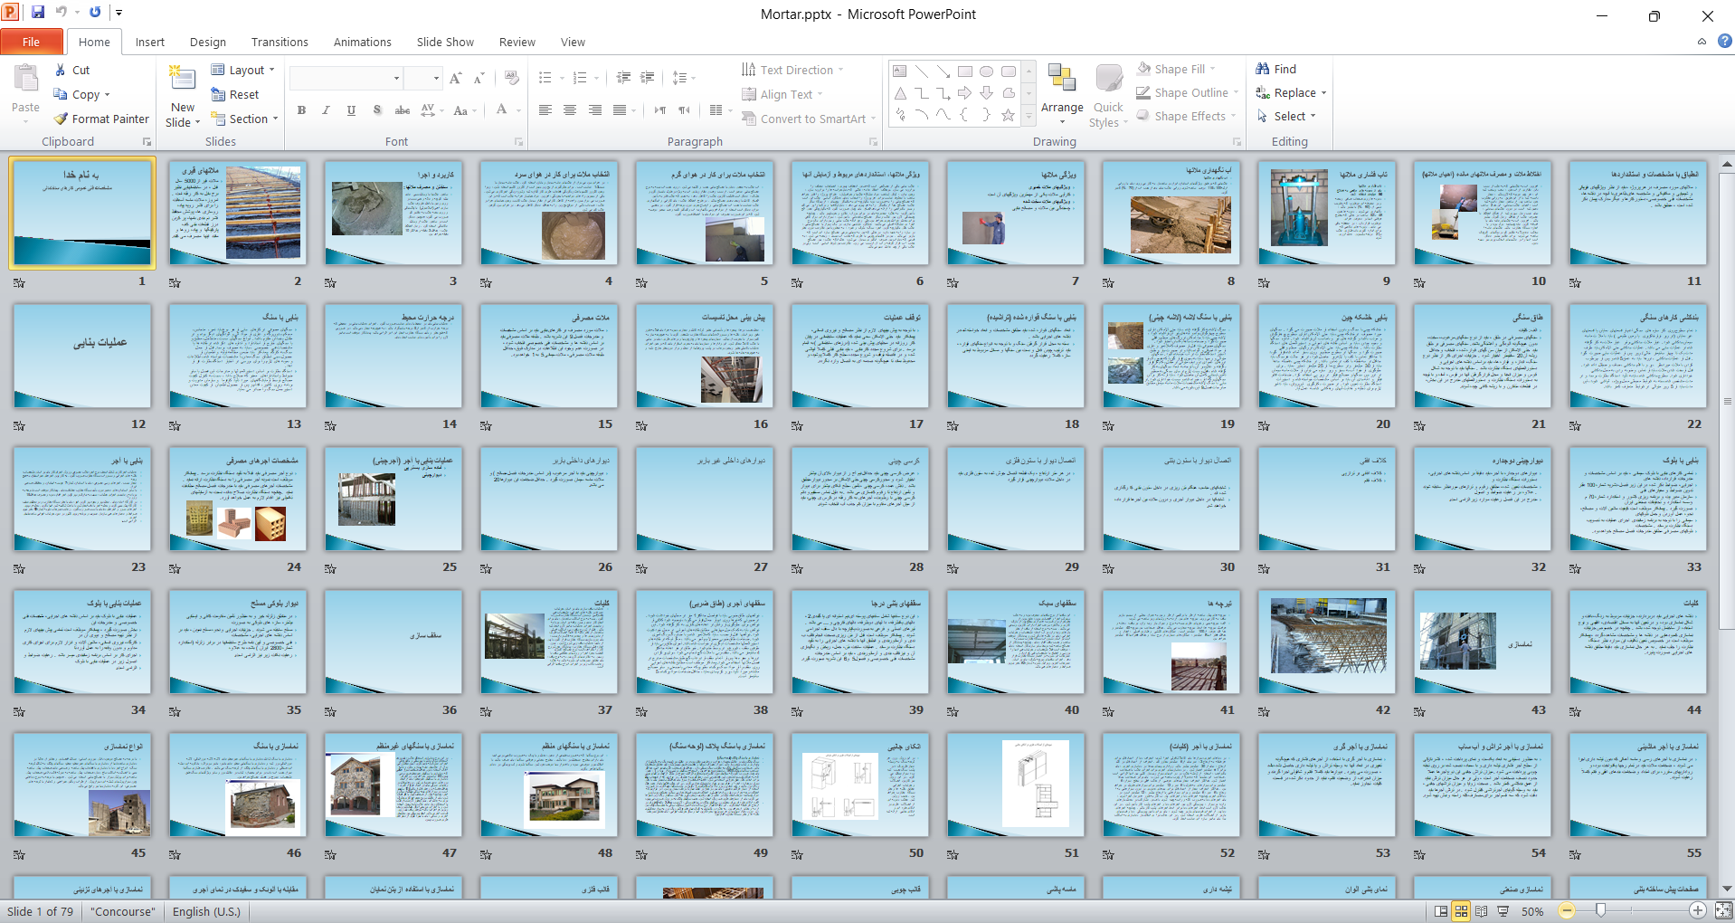Image resolution: width=1735 pixels, height=923 pixels.
Task: Switch to the Slide Show tab
Action: click(445, 42)
